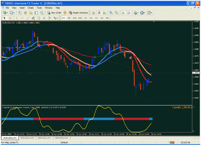Open the Navigator star-folder icon
Viewport: 201px width, 145px height.
point(31,13)
